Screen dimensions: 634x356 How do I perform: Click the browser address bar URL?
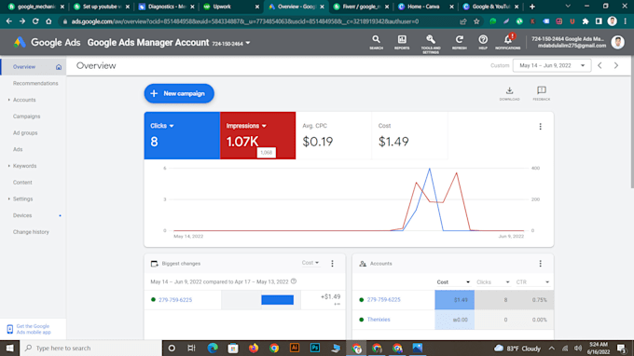coord(244,21)
